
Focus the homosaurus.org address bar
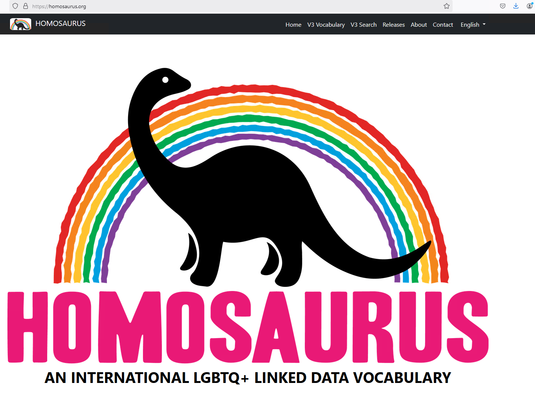pos(230,6)
